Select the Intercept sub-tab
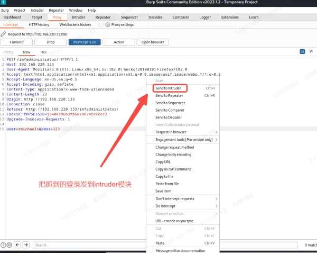The width and height of the screenshot is (317, 253). pyautogui.click(x=11, y=25)
